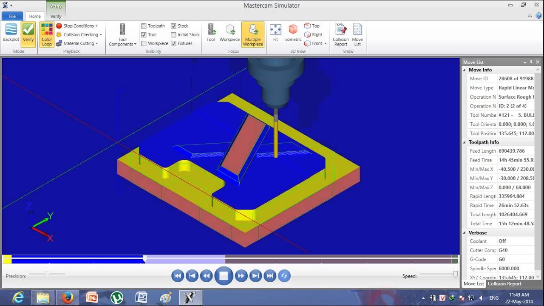Viewport: 544px width, 306px height.
Task: Open Move List panel options dropdown
Action: point(525,62)
